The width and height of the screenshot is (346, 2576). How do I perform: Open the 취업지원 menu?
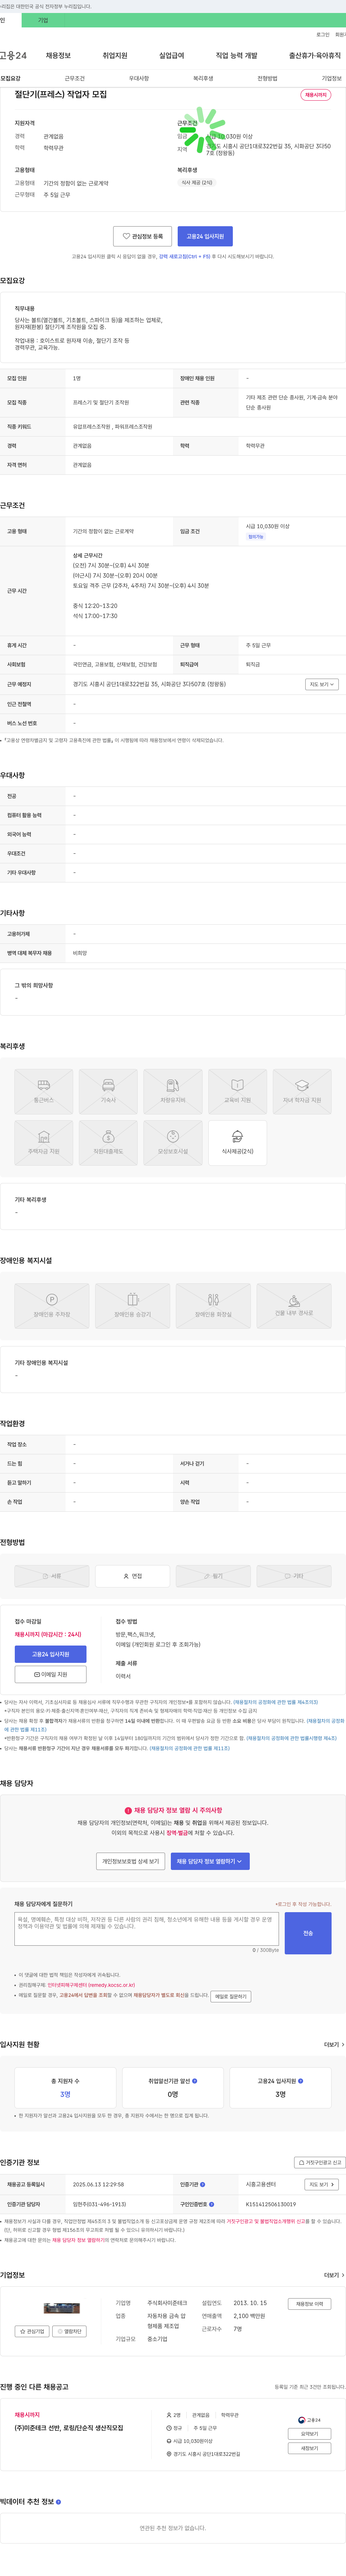click(x=115, y=56)
